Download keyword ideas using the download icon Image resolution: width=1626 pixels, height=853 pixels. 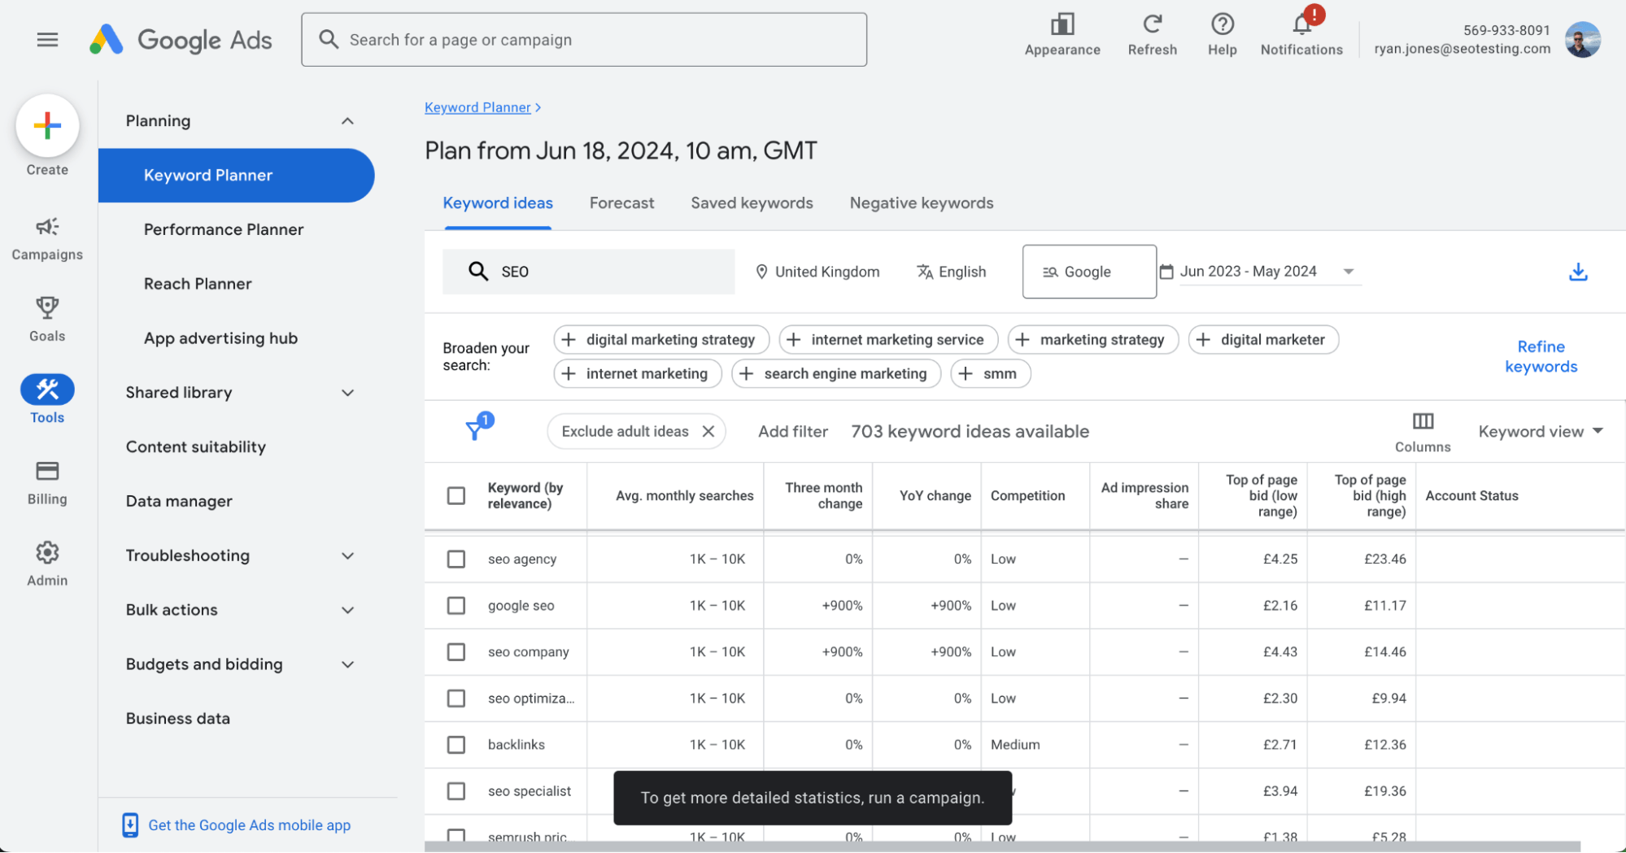coord(1577,272)
